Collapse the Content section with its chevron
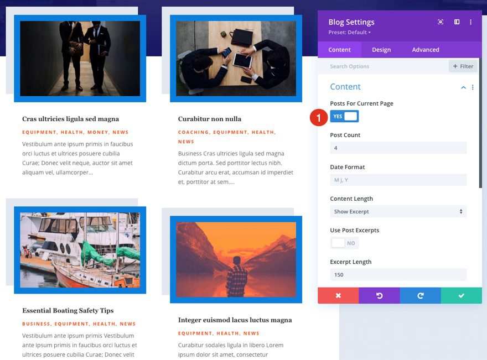Viewport: 487px width, 360px height. click(x=464, y=87)
